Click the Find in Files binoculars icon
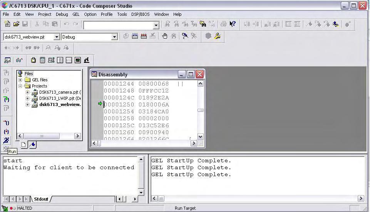This screenshot has height=212, width=370. click(x=203, y=24)
